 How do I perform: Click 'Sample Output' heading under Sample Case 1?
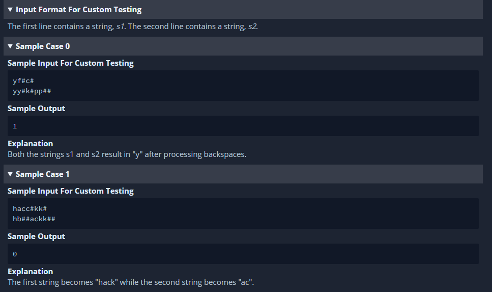(x=37, y=236)
